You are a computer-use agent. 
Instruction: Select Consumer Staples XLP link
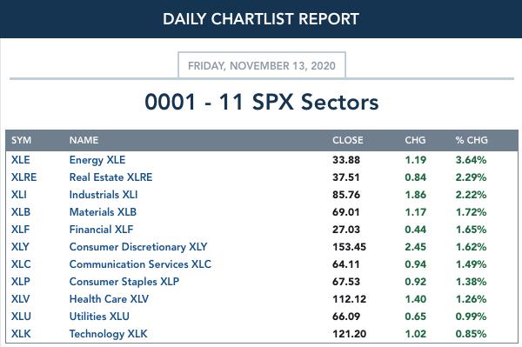pos(124,282)
